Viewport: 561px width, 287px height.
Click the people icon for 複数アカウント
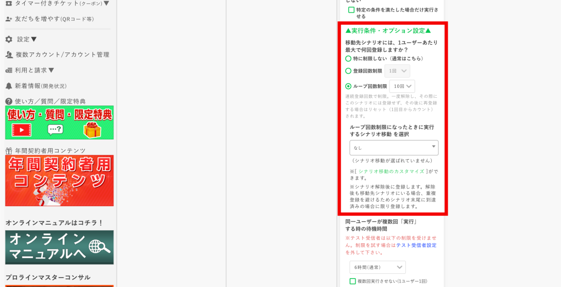pos(9,55)
